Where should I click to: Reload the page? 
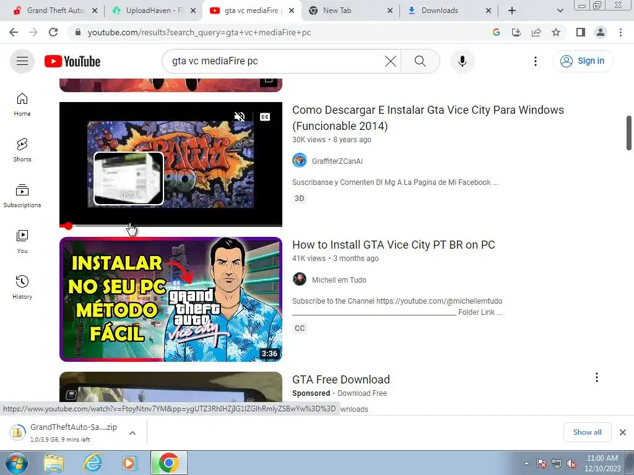point(53,32)
